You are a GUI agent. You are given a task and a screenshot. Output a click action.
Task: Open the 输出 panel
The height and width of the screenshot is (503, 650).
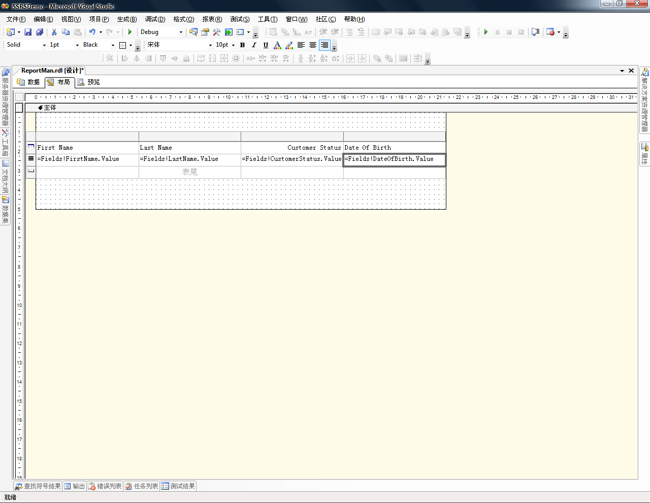tap(75, 486)
